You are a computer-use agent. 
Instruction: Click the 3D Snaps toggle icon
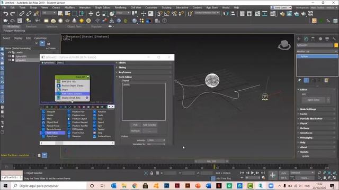159,14
